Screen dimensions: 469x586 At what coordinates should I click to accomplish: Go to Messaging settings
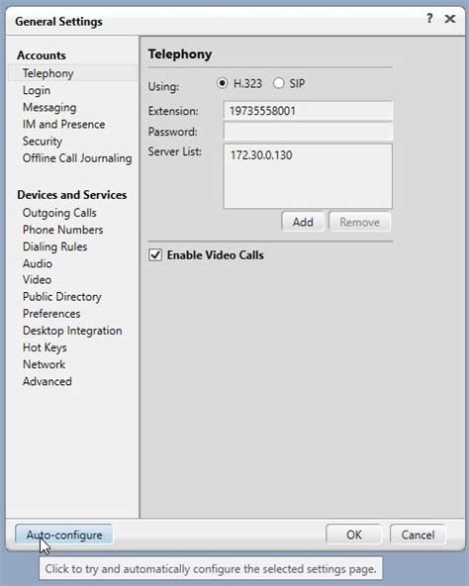click(49, 108)
